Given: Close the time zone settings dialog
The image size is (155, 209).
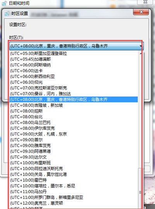Looking at the screenshot, I should (141, 12).
